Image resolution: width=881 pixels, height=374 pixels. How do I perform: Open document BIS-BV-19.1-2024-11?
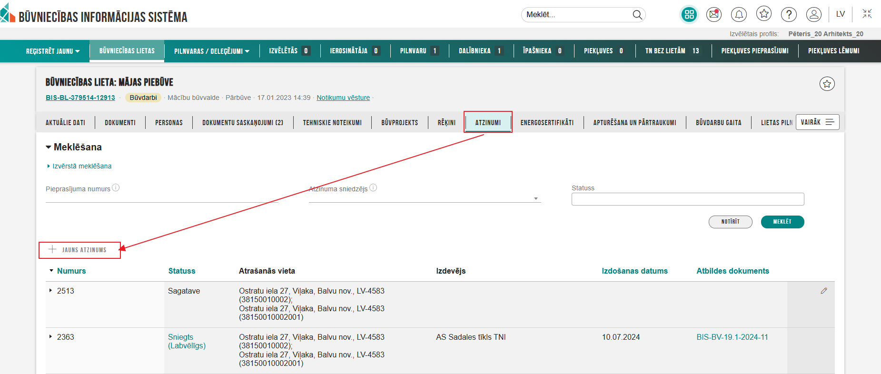coord(732,337)
